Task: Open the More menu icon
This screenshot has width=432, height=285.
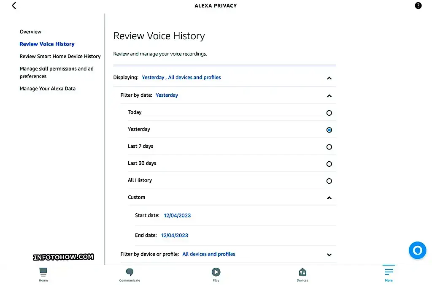Action: point(389,271)
